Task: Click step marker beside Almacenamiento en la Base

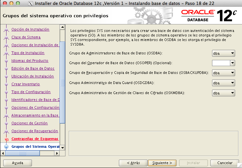Action: pyautogui.click(x=6, y=116)
